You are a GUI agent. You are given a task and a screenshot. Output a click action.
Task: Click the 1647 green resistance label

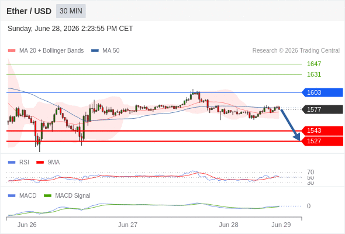(314, 64)
